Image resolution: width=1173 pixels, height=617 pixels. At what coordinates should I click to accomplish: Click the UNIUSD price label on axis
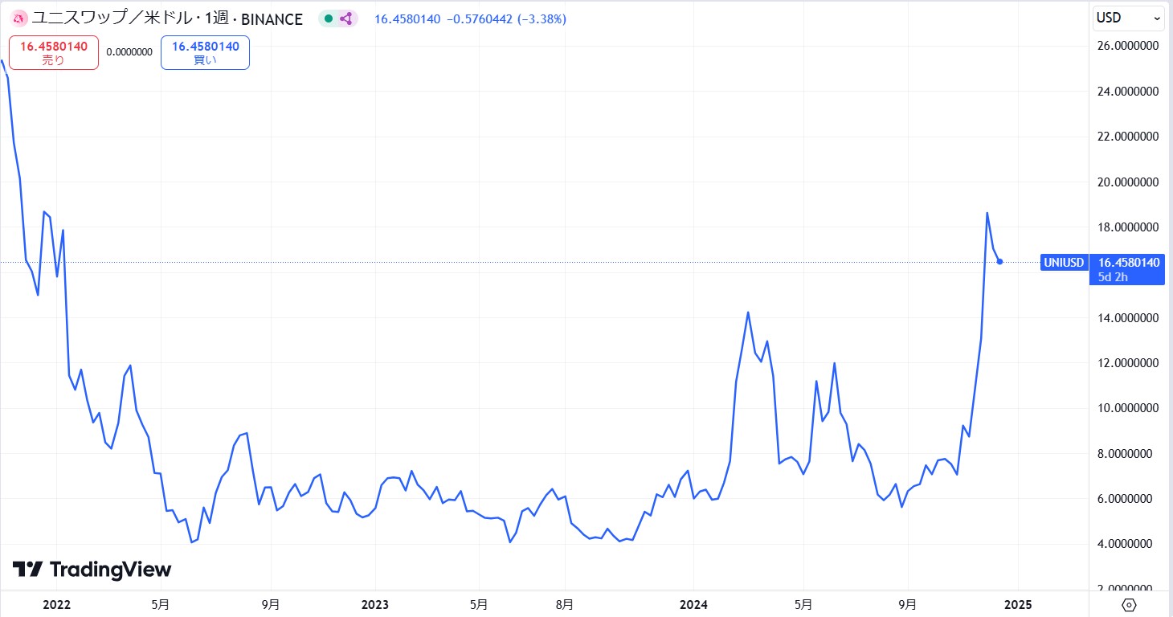(x=1064, y=263)
